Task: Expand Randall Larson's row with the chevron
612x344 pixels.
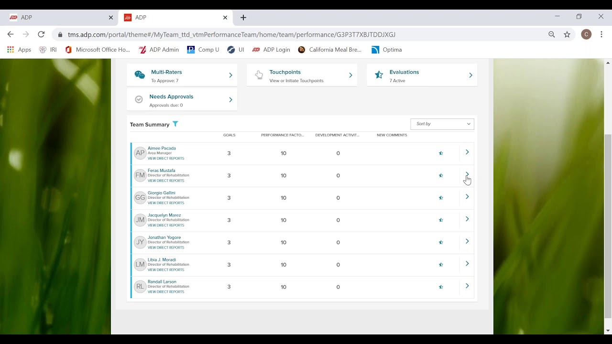Action: click(x=467, y=286)
